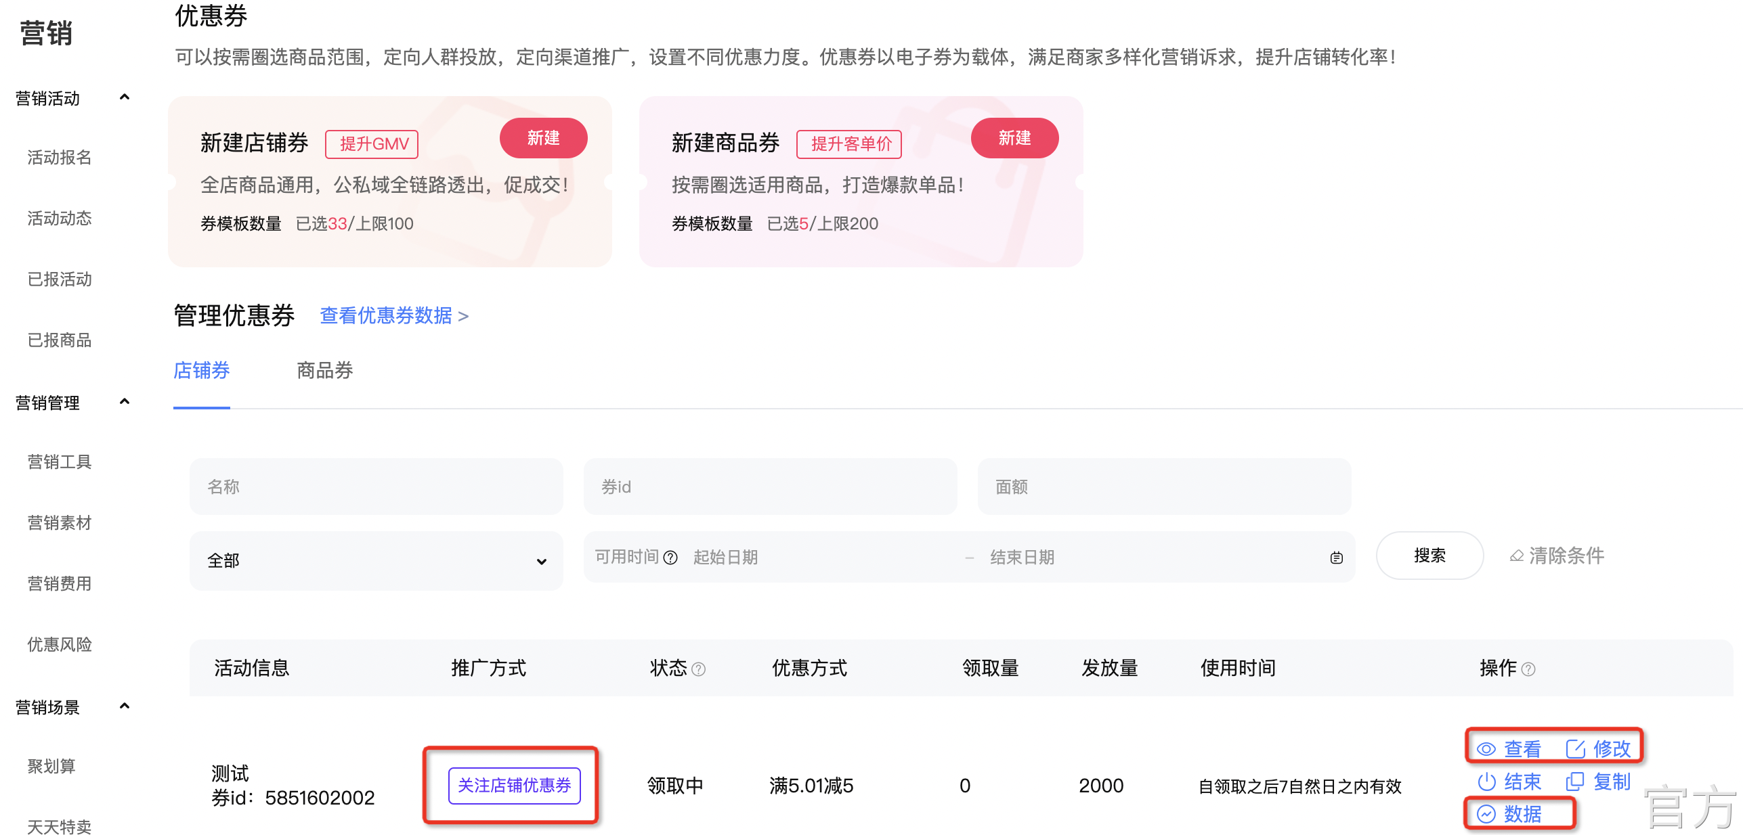Click the 优惠方式 column header

(x=809, y=669)
